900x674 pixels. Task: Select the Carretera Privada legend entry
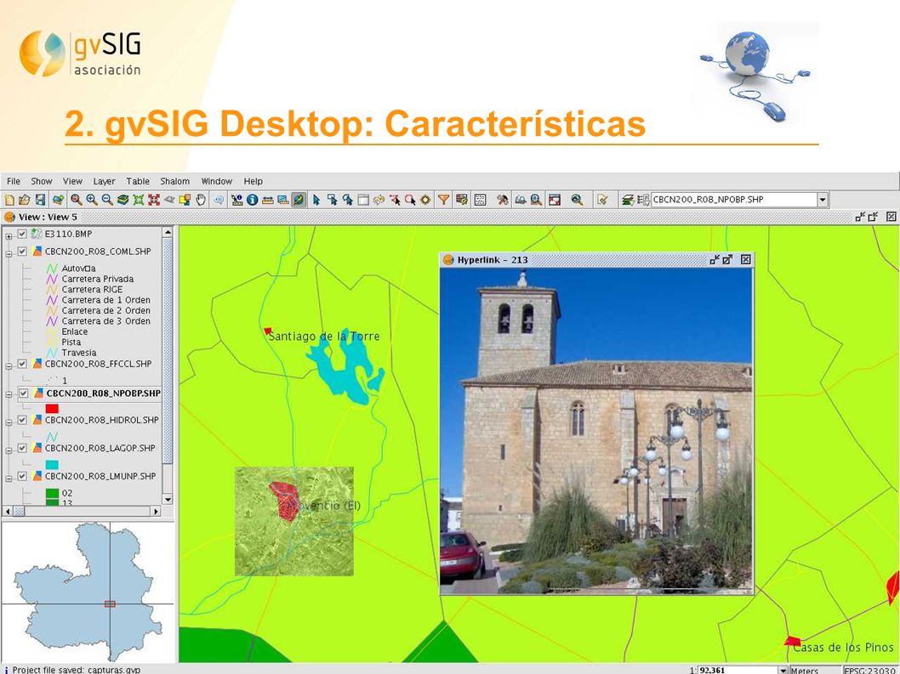[x=98, y=279]
